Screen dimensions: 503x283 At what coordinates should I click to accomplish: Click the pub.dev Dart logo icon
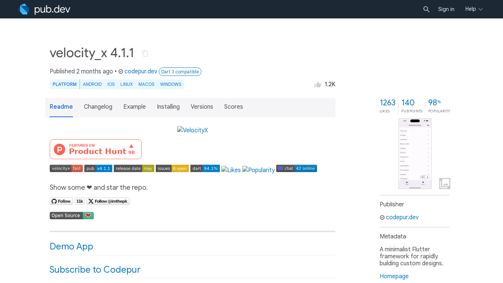[24, 9]
